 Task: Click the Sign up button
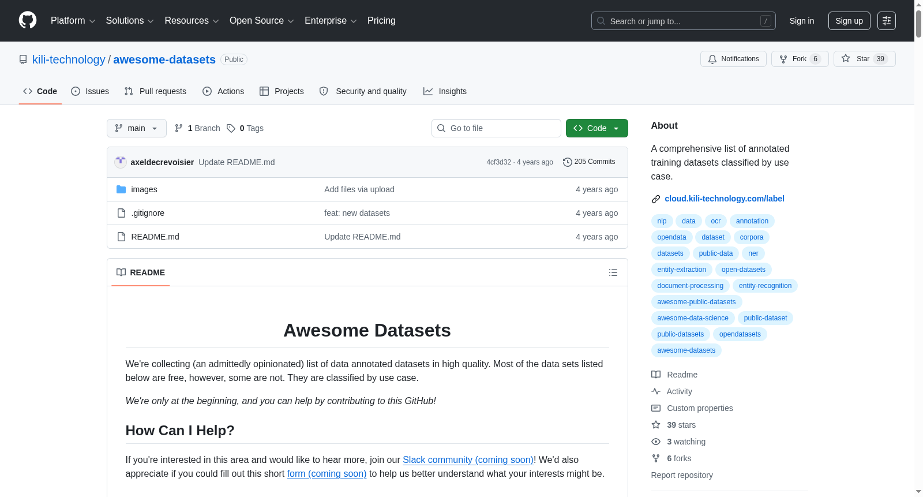(x=849, y=21)
